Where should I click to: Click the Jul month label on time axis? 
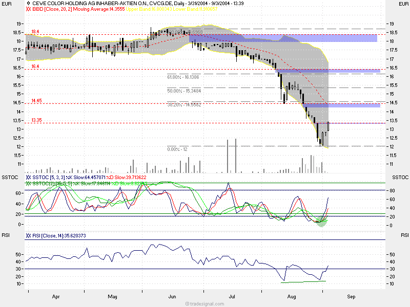(x=232, y=297)
